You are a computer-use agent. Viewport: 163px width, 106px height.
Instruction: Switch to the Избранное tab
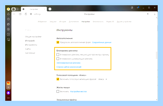tap(42, 22)
